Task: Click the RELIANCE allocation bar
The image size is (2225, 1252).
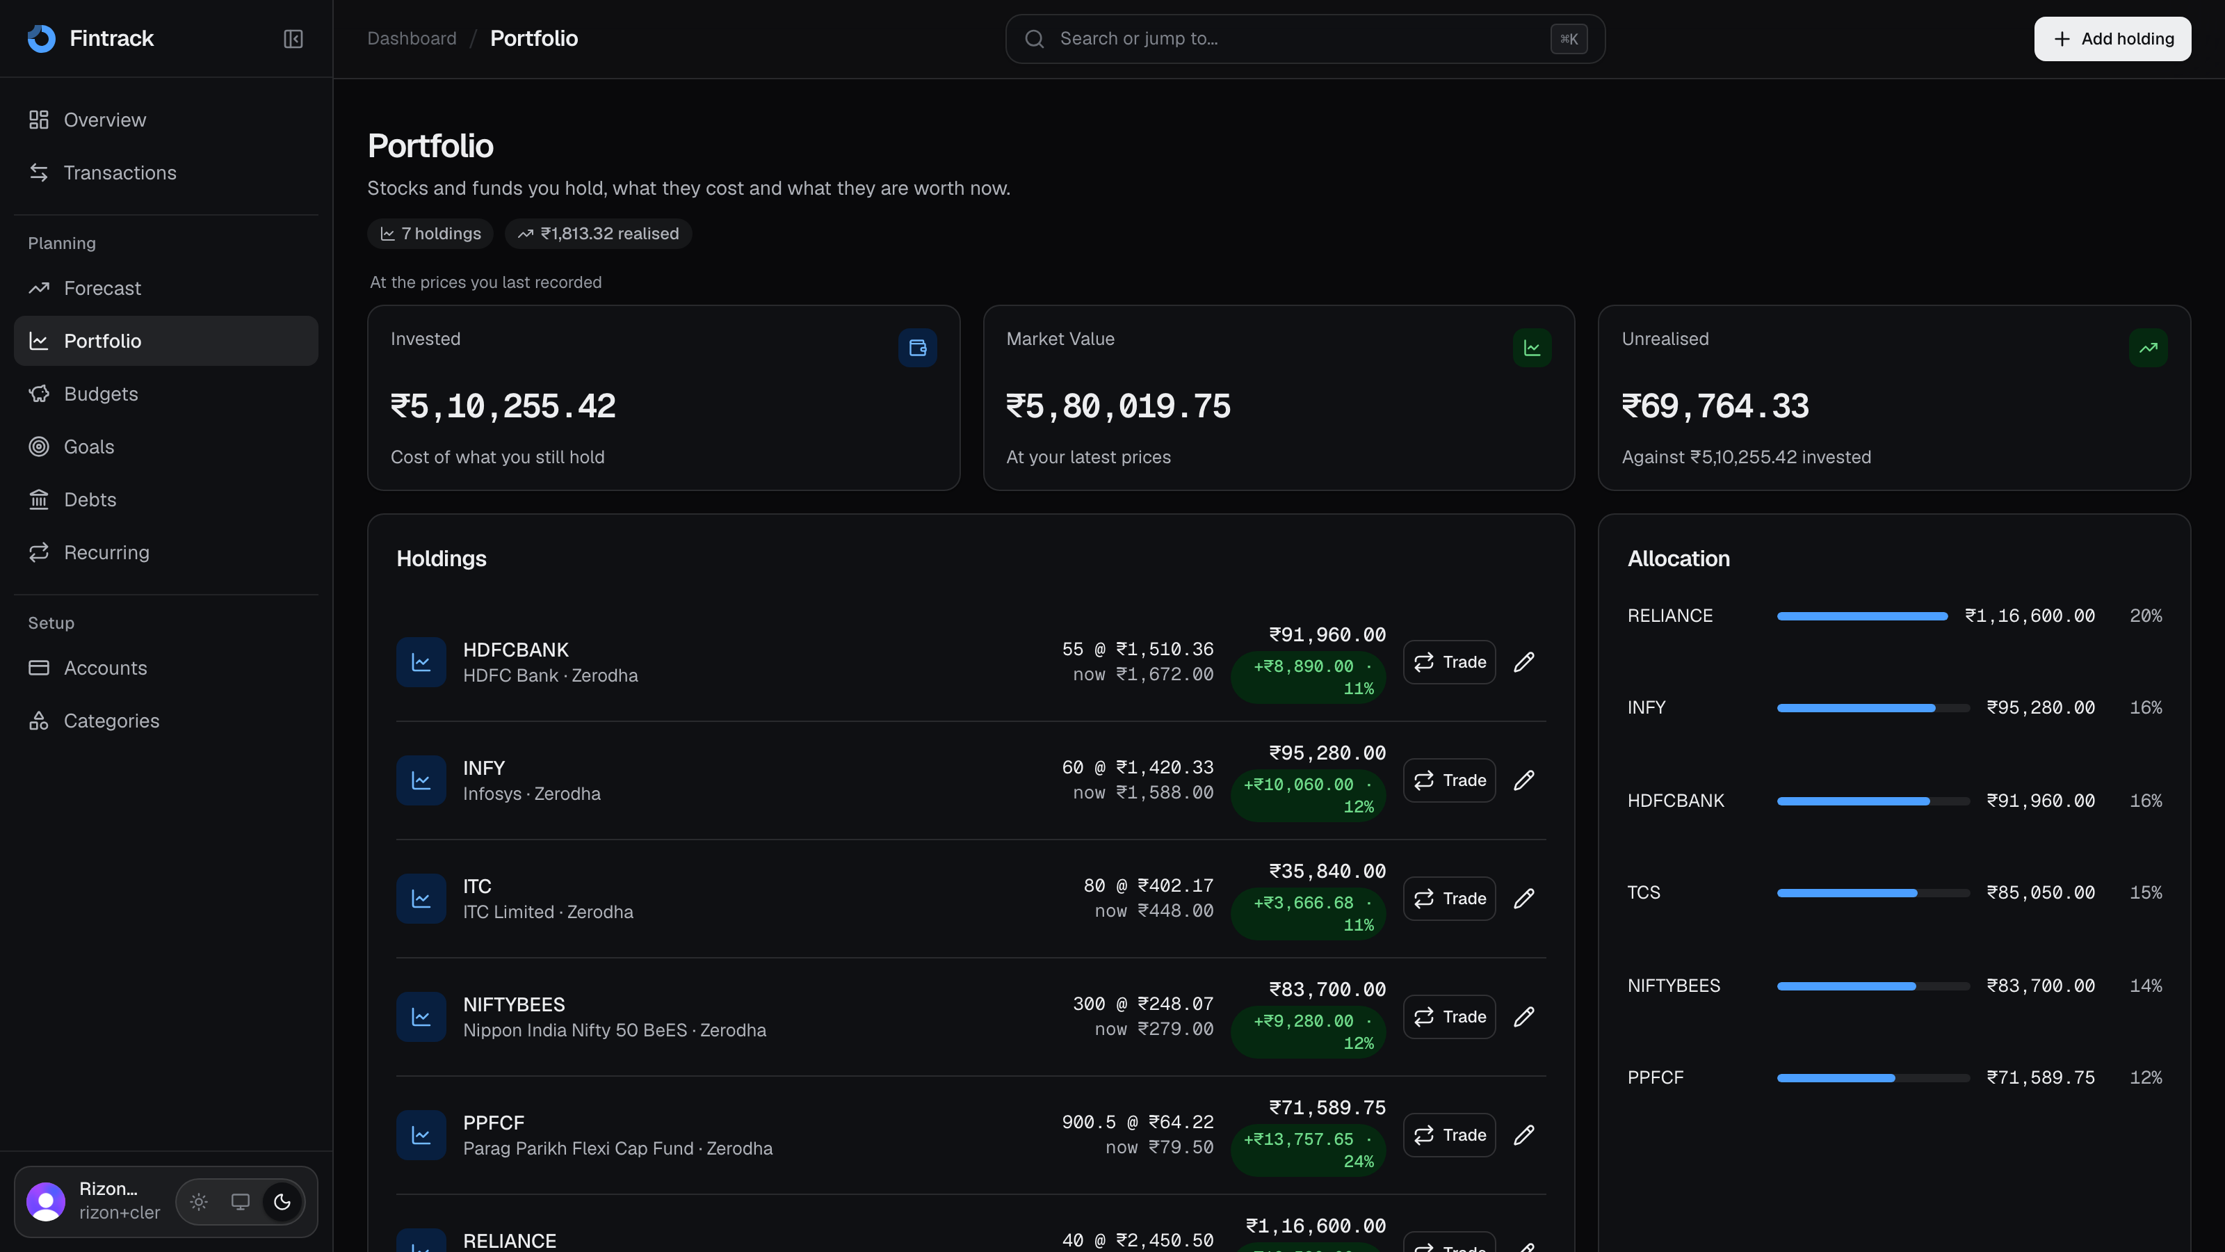Action: point(1862,617)
